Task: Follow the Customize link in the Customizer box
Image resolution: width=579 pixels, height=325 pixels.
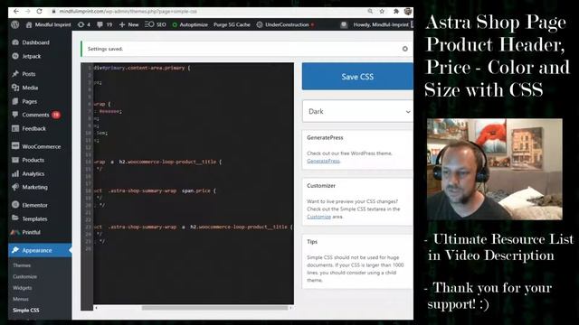Action: pos(318,217)
